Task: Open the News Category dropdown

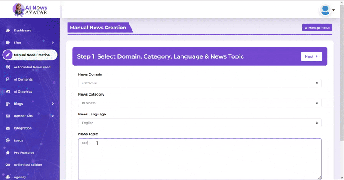Action: point(200,103)
